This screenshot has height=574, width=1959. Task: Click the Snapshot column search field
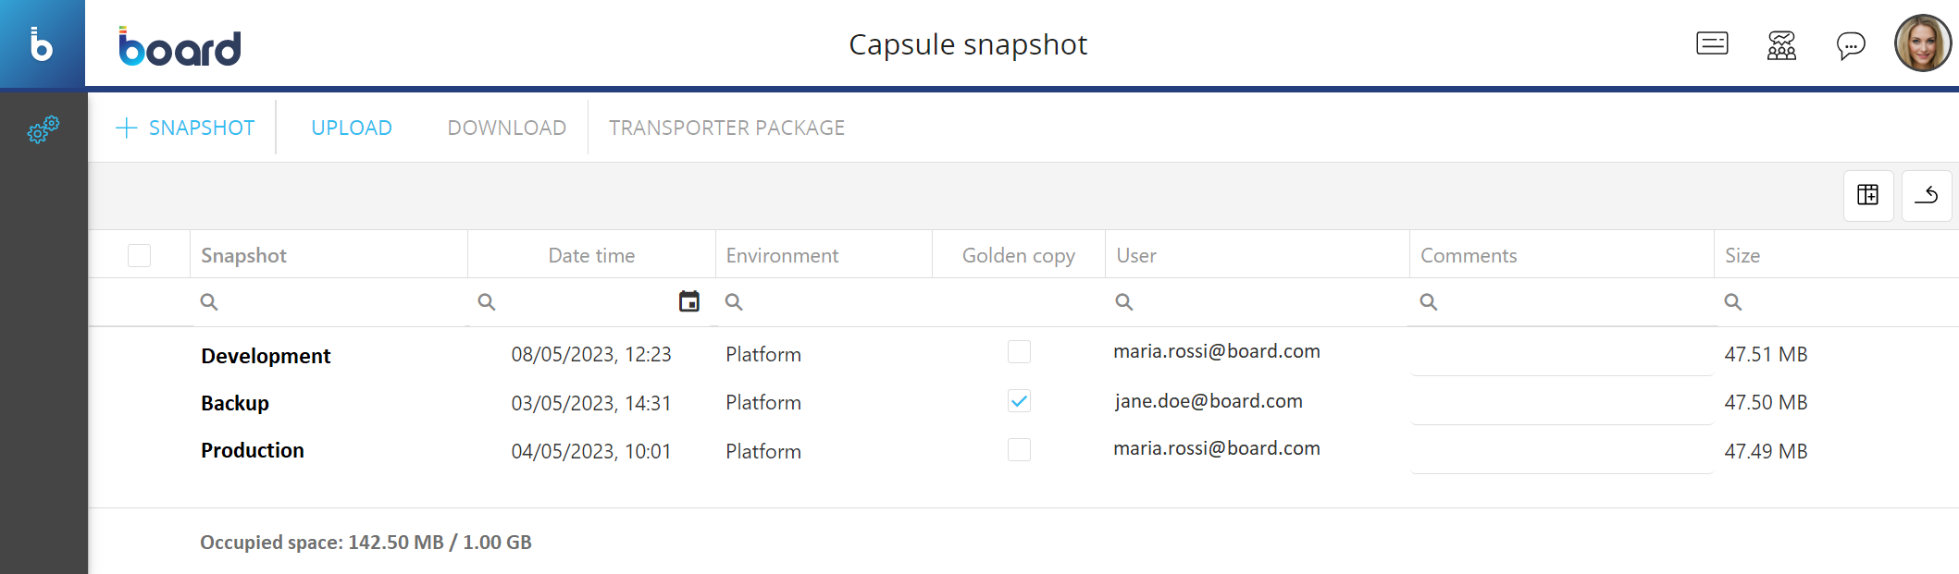point(333,302)
